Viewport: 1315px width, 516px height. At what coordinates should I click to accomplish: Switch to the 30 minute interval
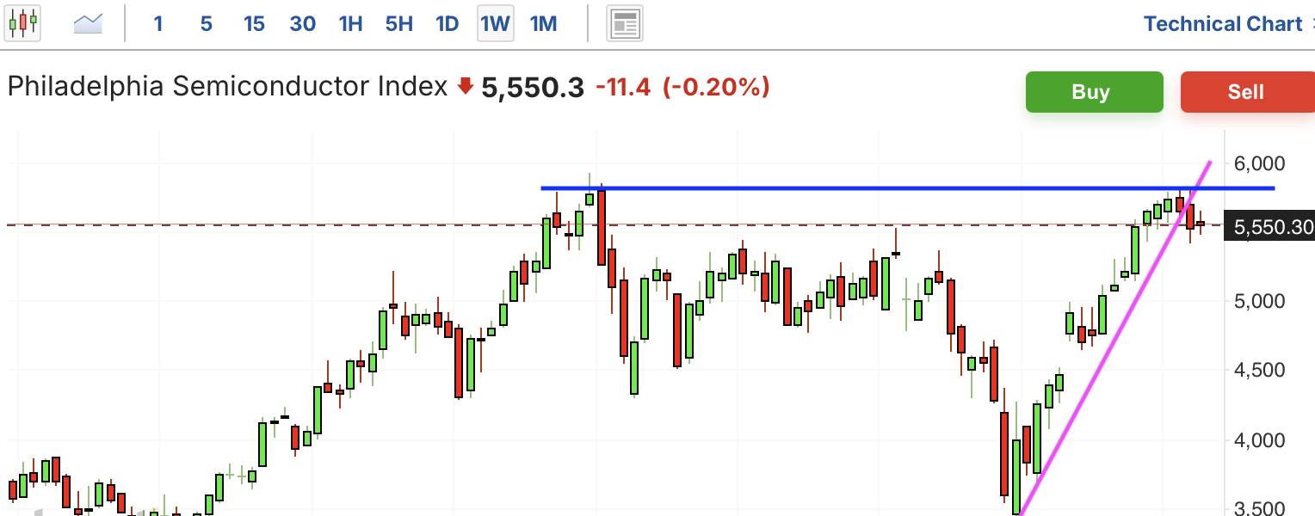(x=302, y=24)
